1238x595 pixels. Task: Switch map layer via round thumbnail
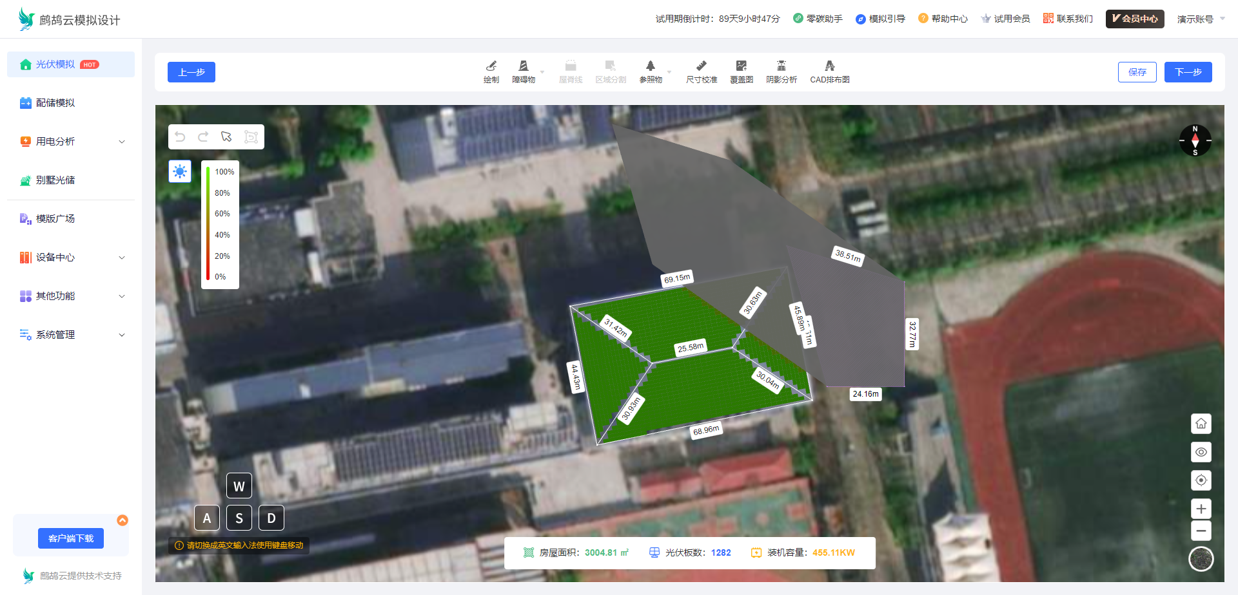1201,559
